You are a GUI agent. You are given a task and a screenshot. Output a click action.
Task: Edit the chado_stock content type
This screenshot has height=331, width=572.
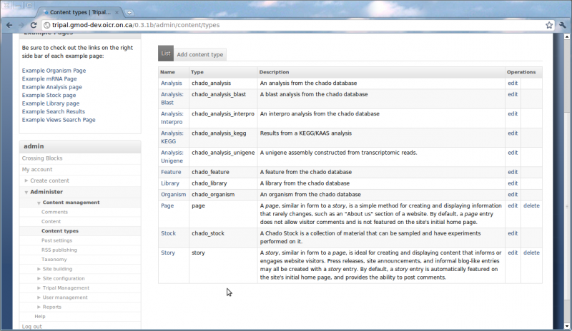point(513,233)
